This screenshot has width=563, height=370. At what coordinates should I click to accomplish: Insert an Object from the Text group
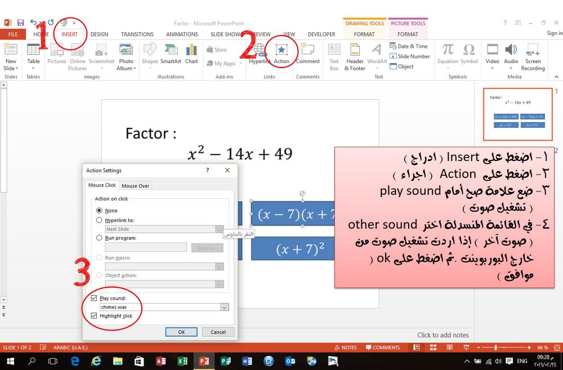[402, 66]
